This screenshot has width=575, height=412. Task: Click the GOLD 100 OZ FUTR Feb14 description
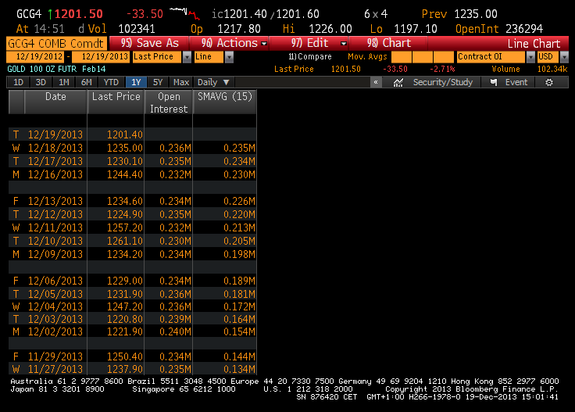[56, 69]
